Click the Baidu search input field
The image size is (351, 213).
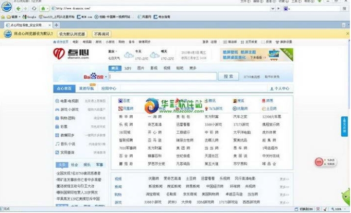coord(163,76)
